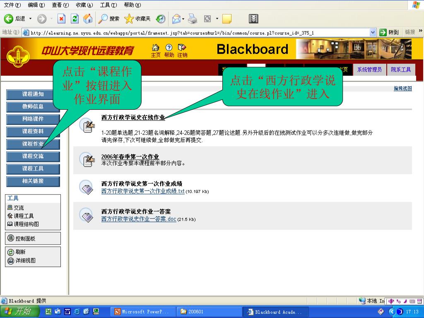
Task: Click the 课程工具 sidebar button
Action: (x=33, y=169)
